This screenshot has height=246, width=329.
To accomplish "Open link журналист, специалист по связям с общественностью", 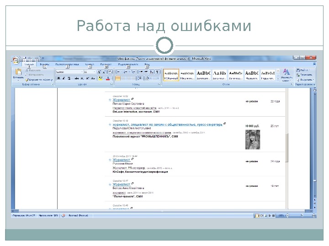I will point(167,124).
